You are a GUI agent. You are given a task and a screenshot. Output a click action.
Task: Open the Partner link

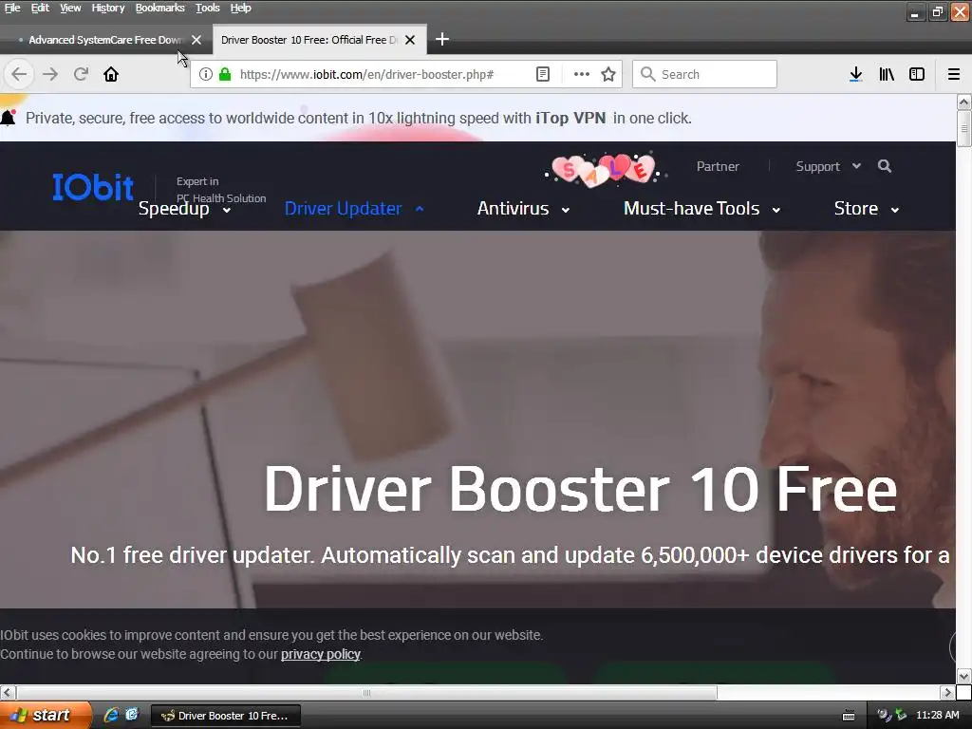718,166
